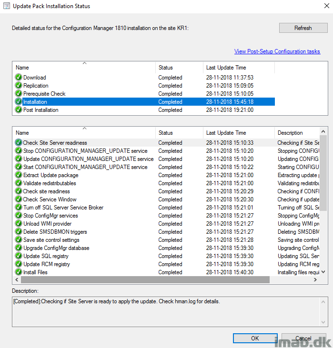Click the check icon for Check site readiness
The image size is (333, 348).
(x=19, y=191)
